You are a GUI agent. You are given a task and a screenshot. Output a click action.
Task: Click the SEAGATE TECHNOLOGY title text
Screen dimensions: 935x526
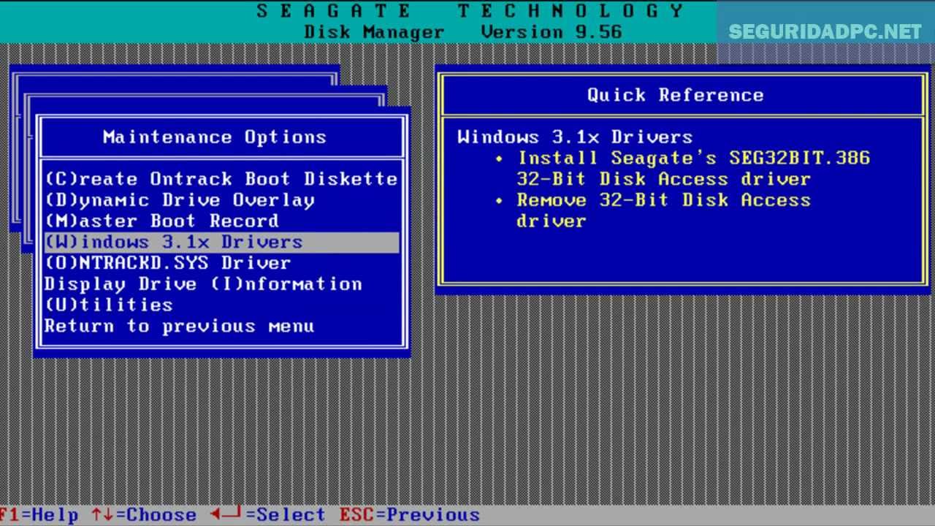(x=470, y=10)
